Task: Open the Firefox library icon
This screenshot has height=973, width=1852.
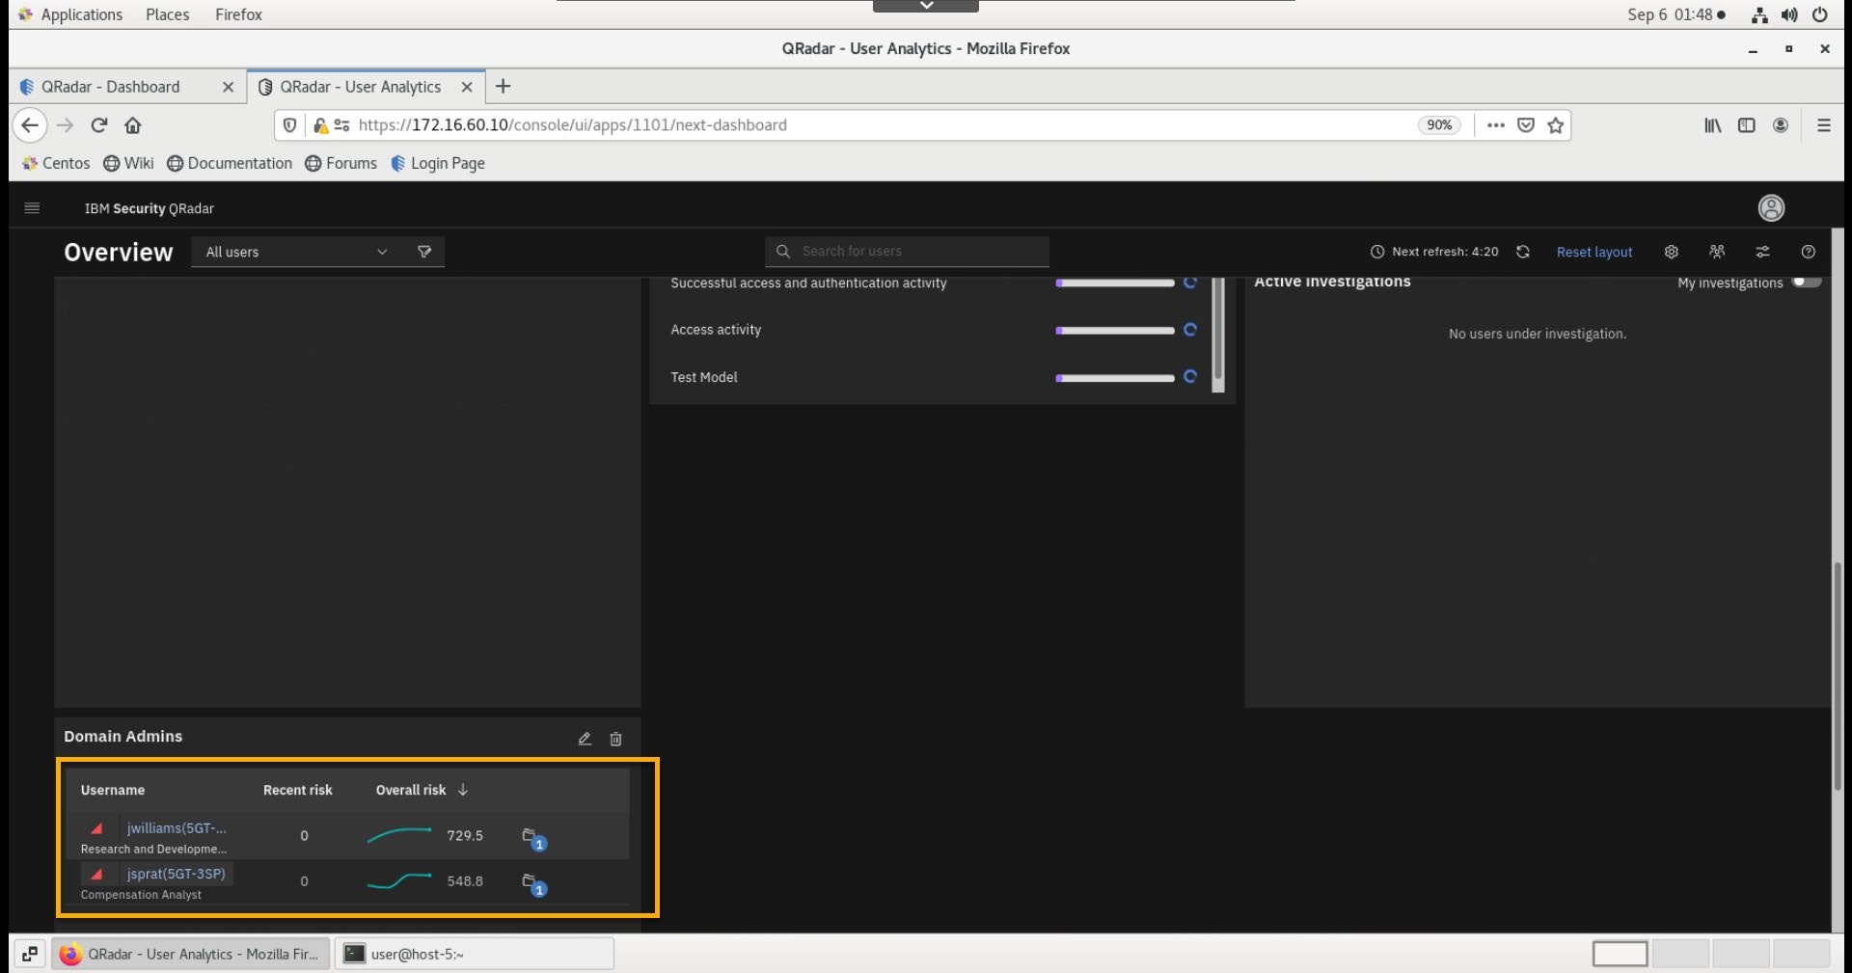Action: pos(1712,125)
